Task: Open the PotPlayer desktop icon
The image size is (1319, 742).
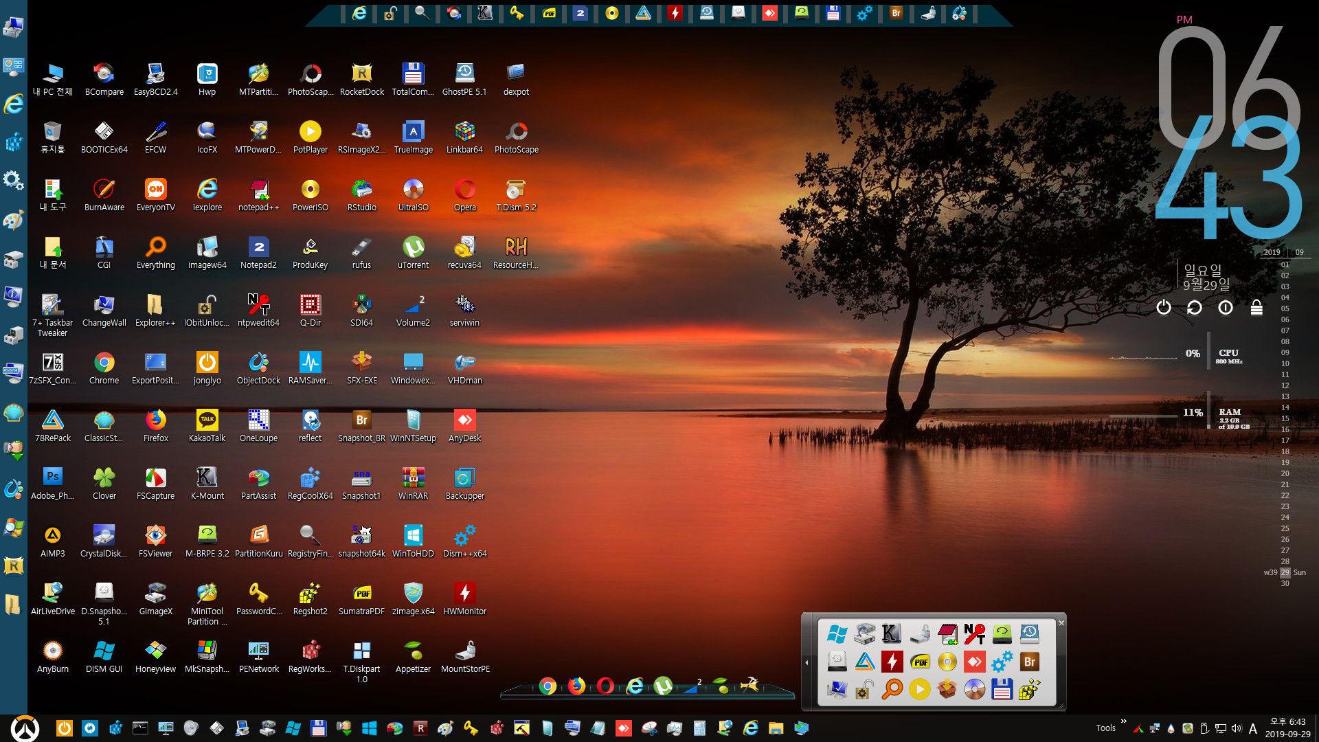Action: click(310, 137)
